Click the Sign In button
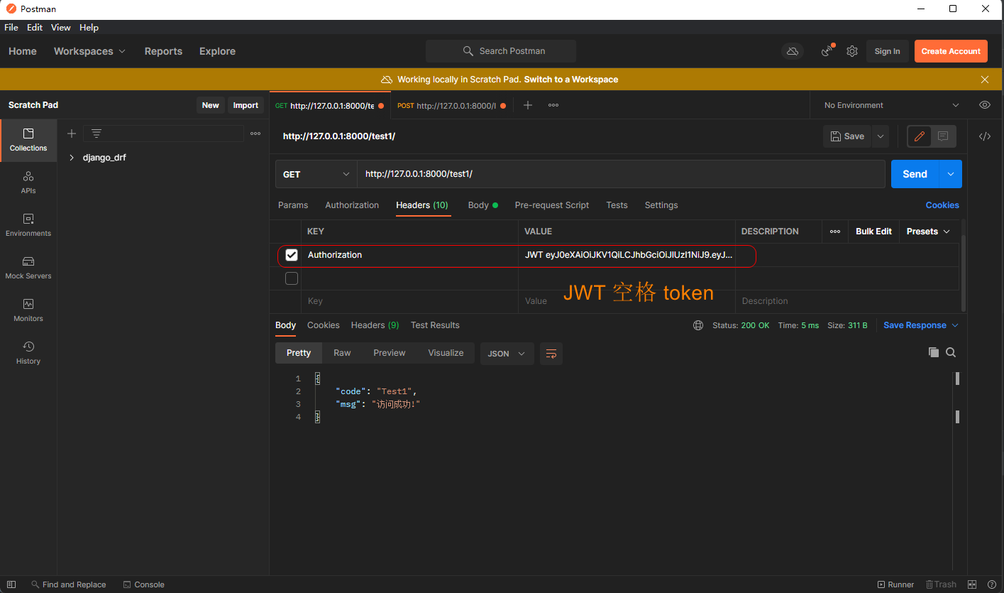 (x=887, y=51)
